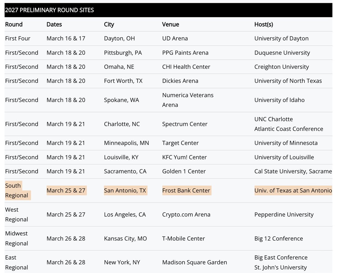Select the "CHI Health Center" venue
Image resolution: width=337 pixels, height=273 pixels.
(x=186, y=67)
